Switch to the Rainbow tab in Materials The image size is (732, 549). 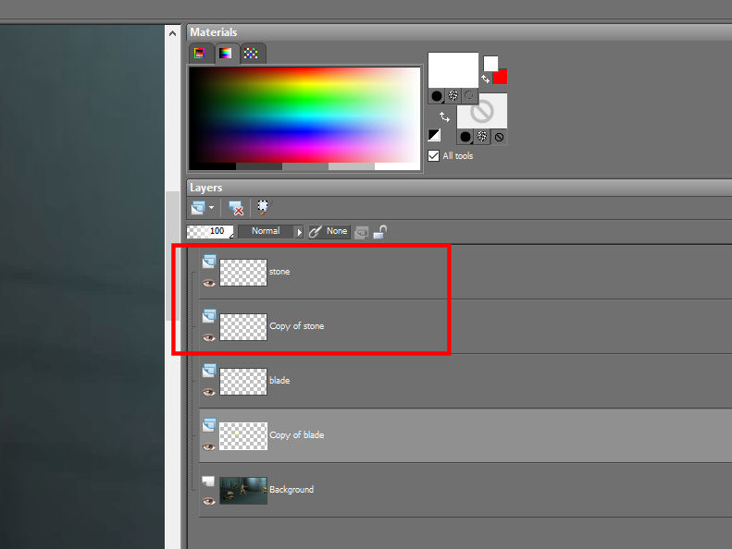pos(226,54)
